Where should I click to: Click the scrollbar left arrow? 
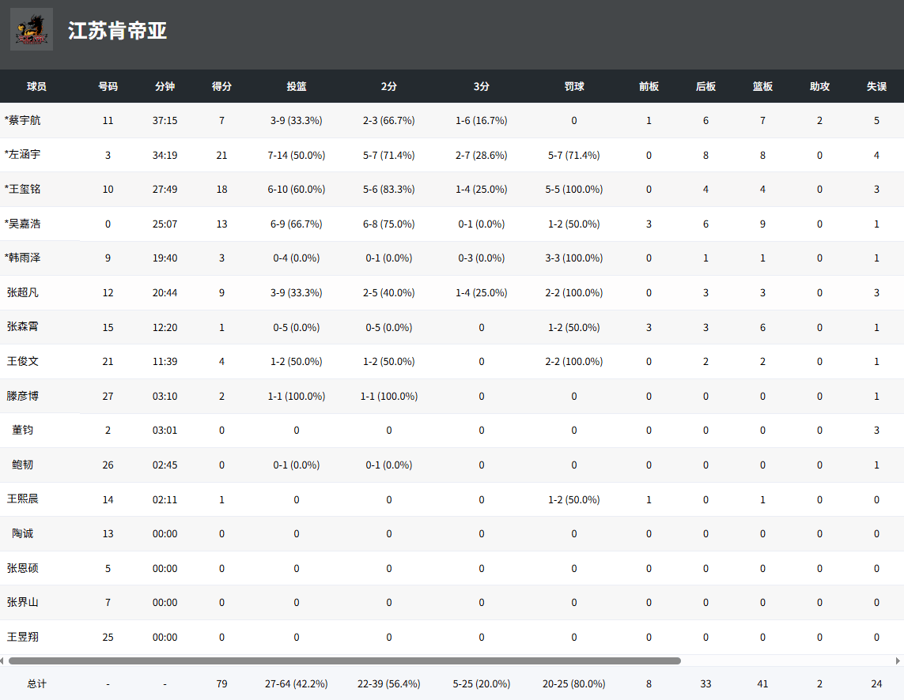point(3,660)
